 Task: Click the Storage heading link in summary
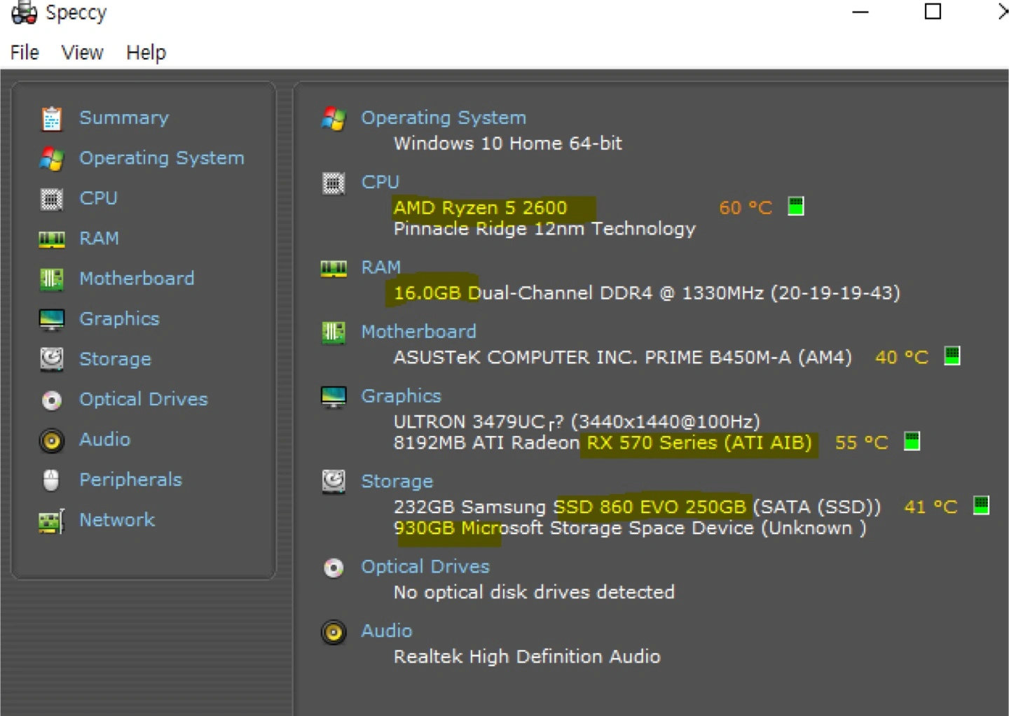397,482
